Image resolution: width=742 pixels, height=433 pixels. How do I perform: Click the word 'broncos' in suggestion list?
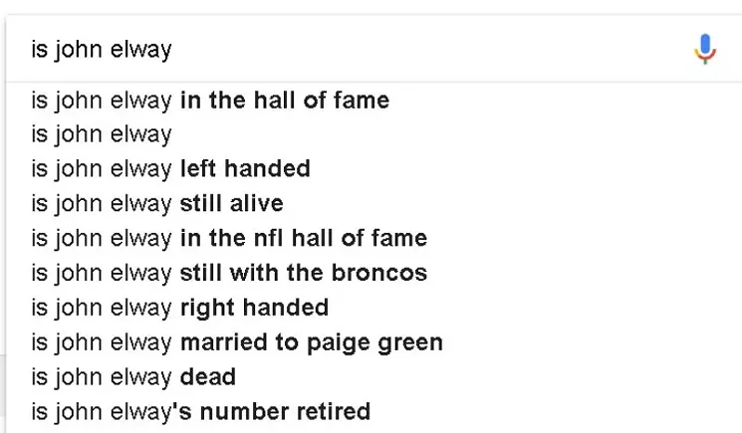379,273
